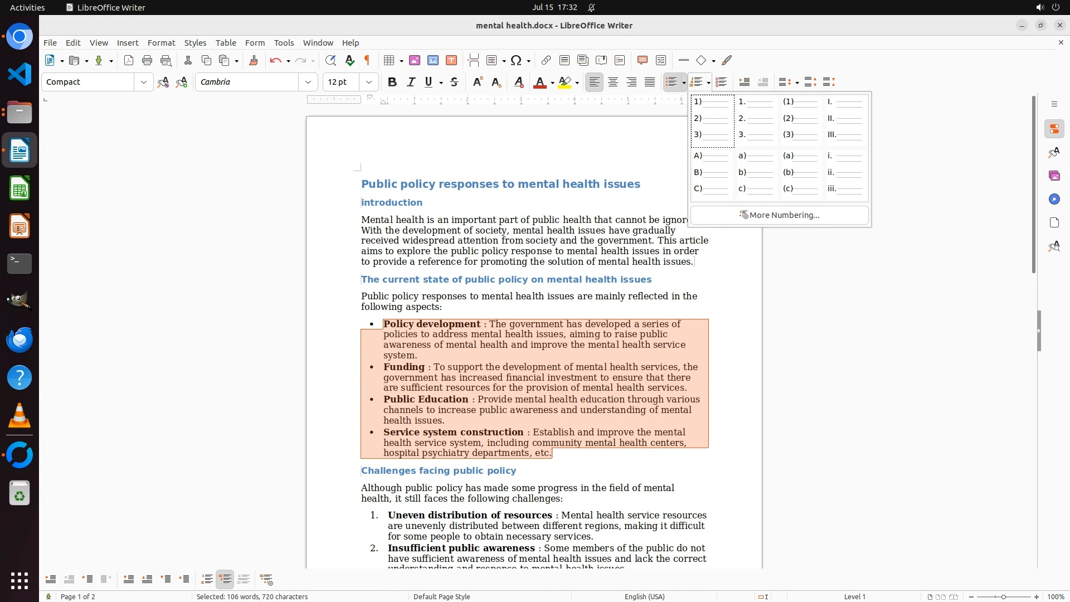The image size is (1070, 602).
Task: Expand the Compact paragraph style dropdown
Action: point(144,82)
